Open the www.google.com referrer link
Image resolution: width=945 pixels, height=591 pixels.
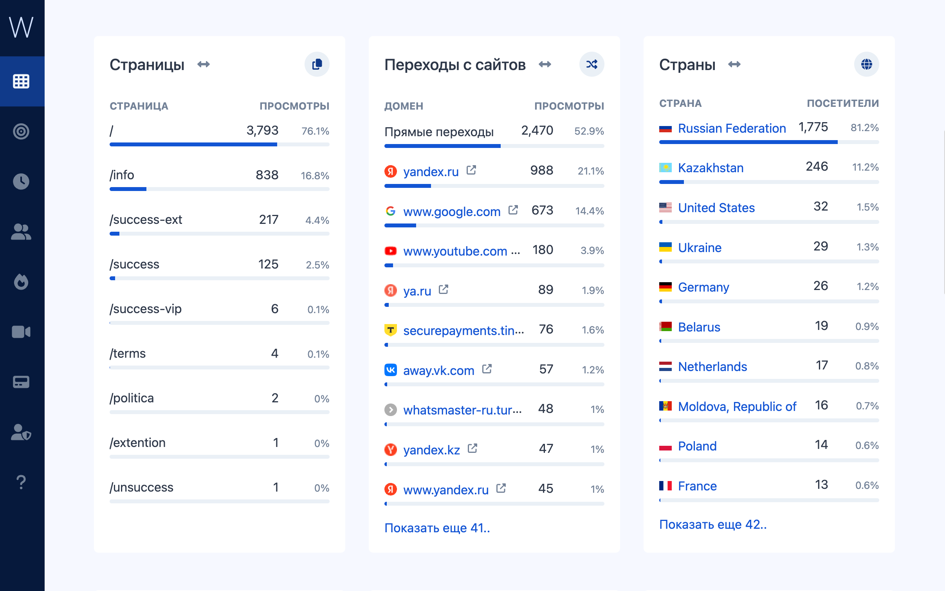coord(452,212)
